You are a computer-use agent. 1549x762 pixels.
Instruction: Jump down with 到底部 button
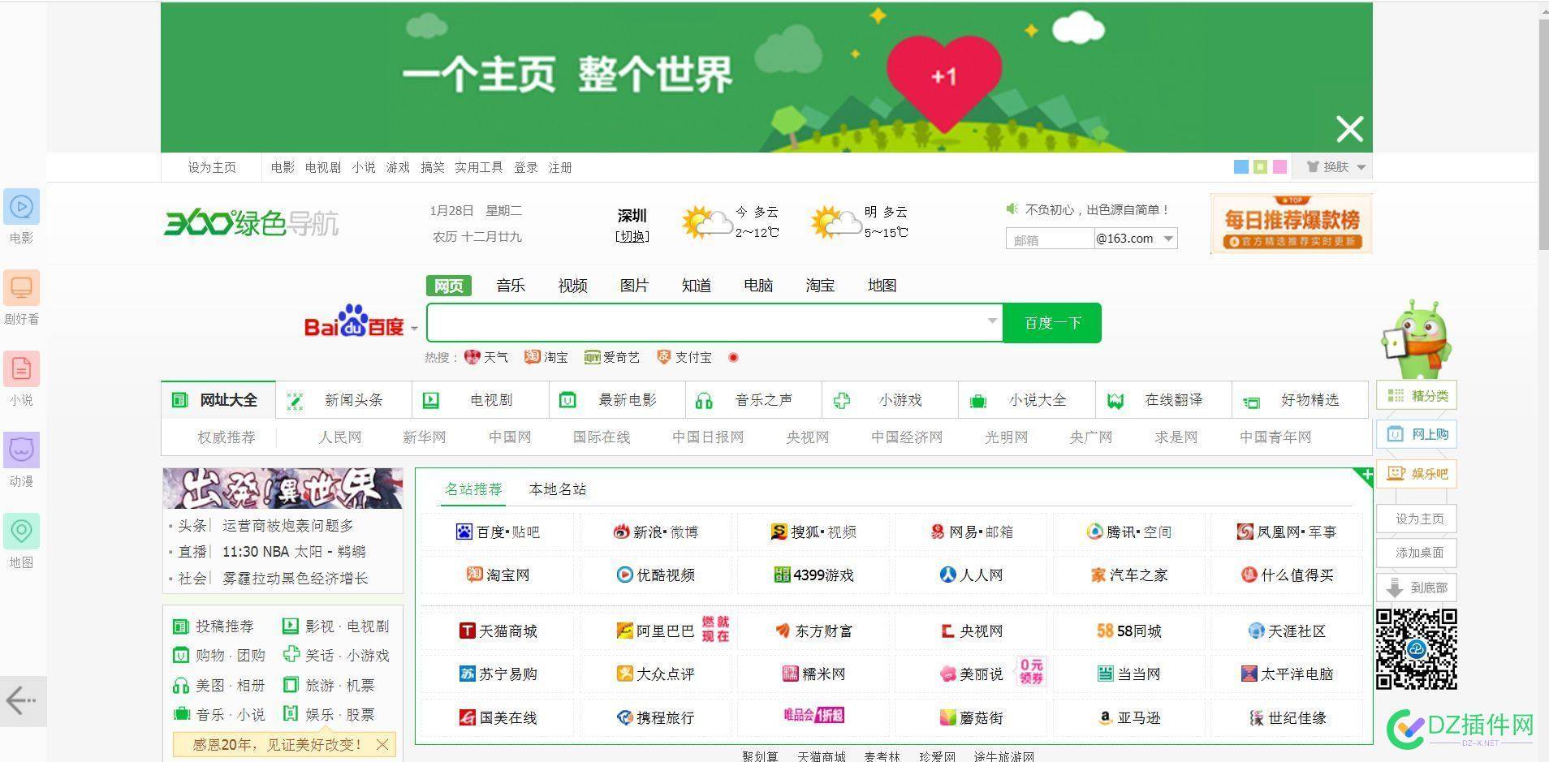[1417, 588]
